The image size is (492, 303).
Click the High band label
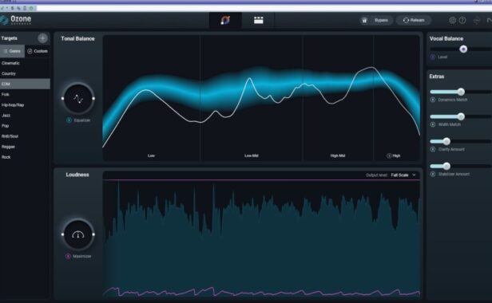(396, 155)
